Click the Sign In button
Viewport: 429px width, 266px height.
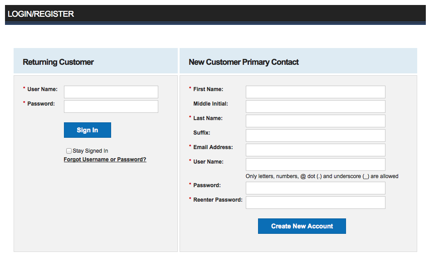pyautogui.click(x=87, y=130)
